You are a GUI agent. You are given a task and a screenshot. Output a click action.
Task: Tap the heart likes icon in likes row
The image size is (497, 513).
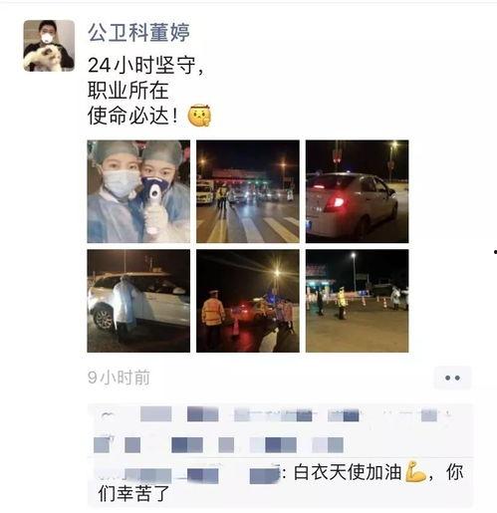tap(107, 415)
